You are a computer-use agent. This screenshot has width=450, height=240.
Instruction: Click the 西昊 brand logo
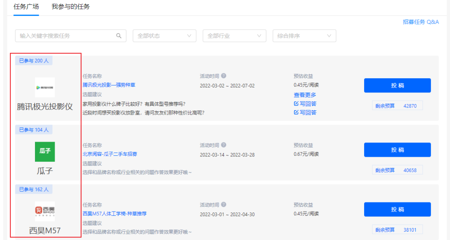tap(45, 211)
